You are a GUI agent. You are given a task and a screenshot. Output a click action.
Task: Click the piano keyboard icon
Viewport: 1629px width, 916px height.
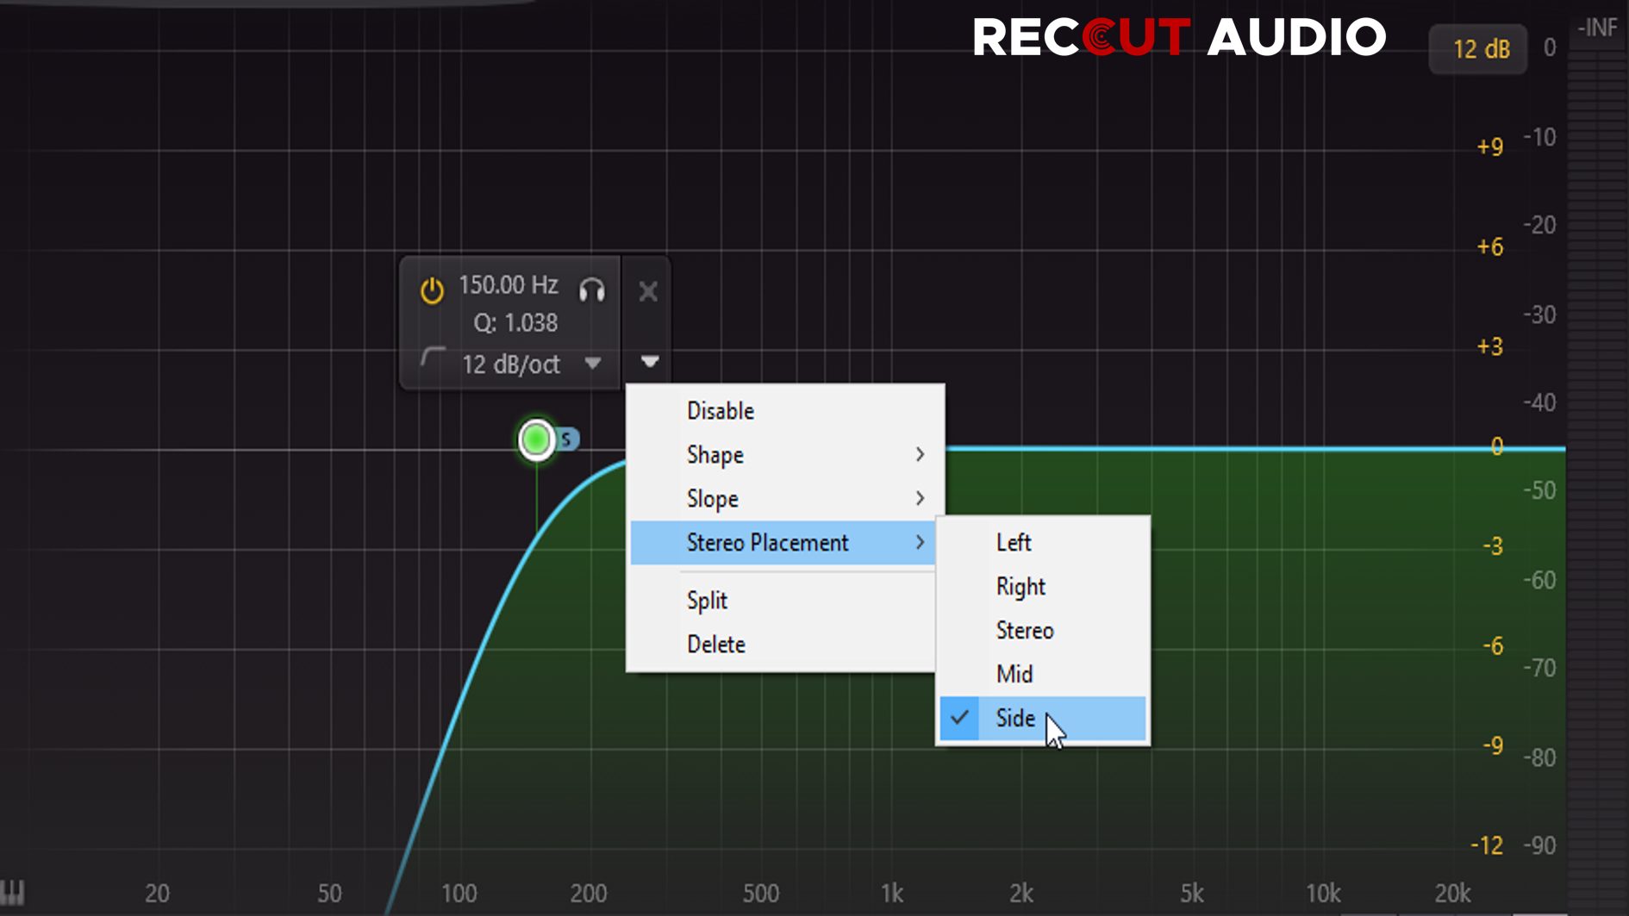[13, 892]
